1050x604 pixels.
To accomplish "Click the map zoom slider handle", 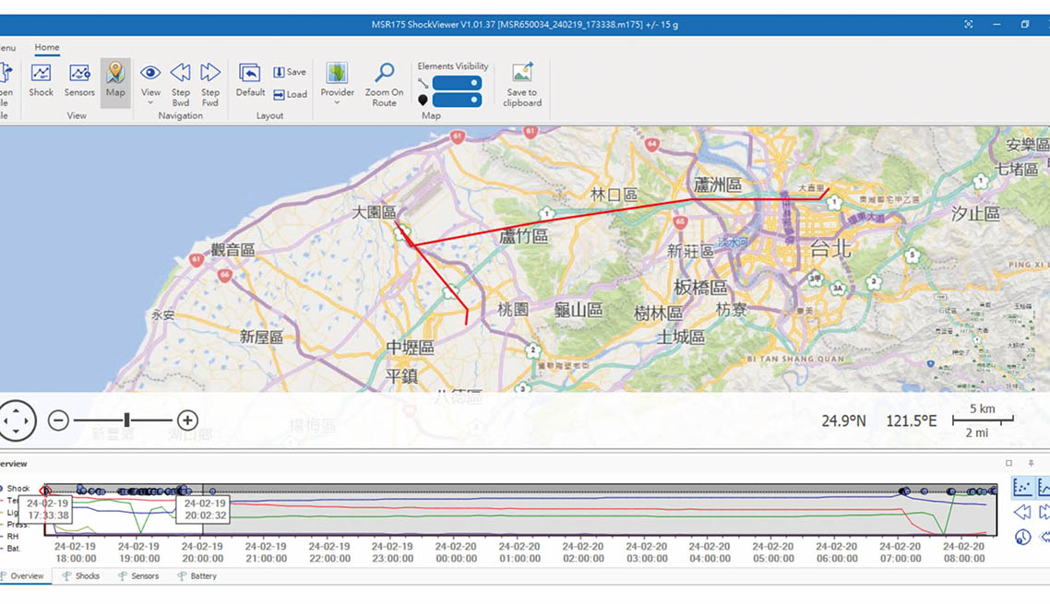I will pos(126,420).
